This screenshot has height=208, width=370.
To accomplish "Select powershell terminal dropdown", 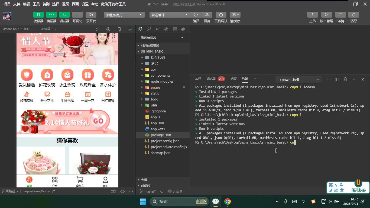I will pos(298,80).
